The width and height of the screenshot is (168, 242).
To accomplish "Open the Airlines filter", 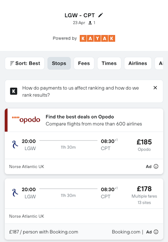I will tap(138, 63).
